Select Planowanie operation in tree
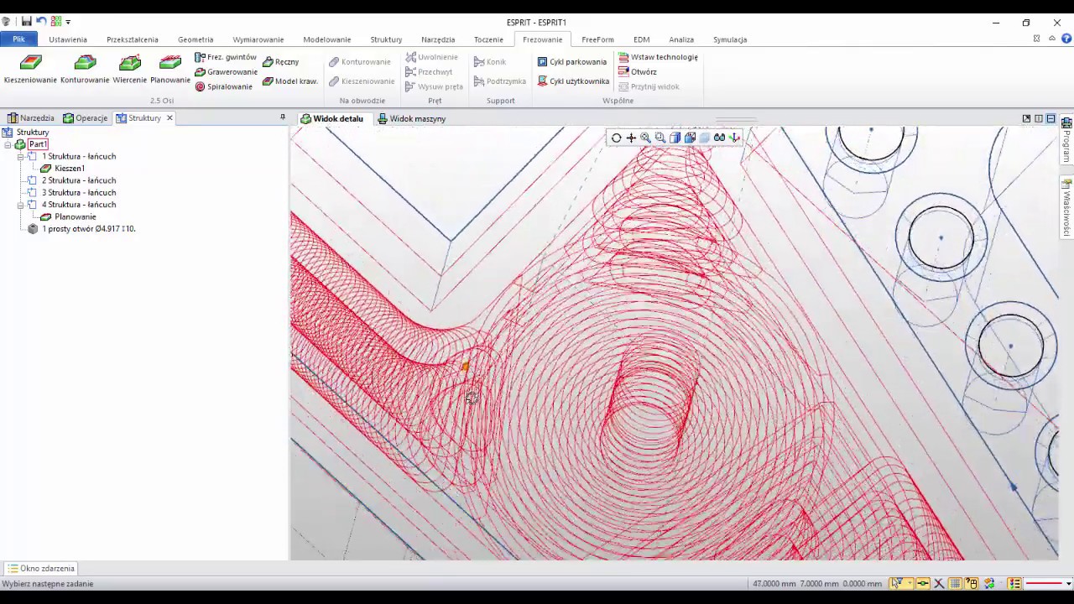Screen dimensions: 1074x604 (x=75, y=216)
